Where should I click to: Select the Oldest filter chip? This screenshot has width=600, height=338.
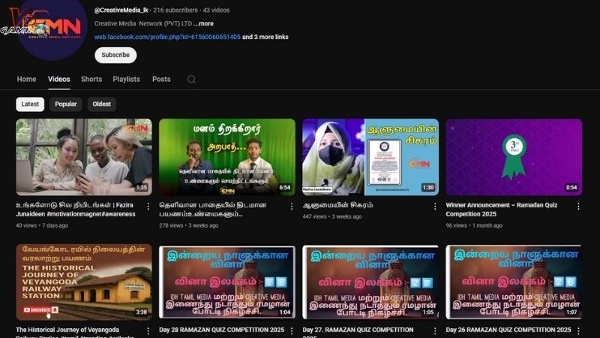102,104
